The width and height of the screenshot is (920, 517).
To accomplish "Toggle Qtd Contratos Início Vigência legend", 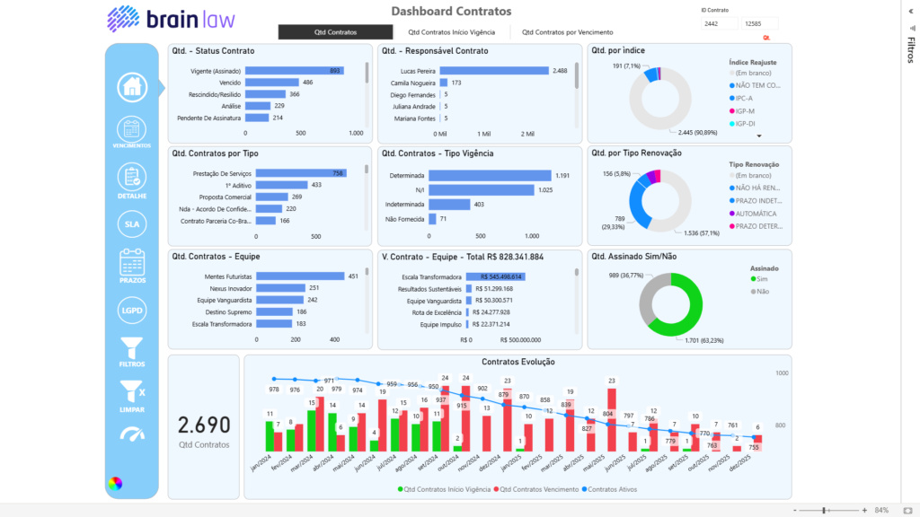I will [444, 489].
